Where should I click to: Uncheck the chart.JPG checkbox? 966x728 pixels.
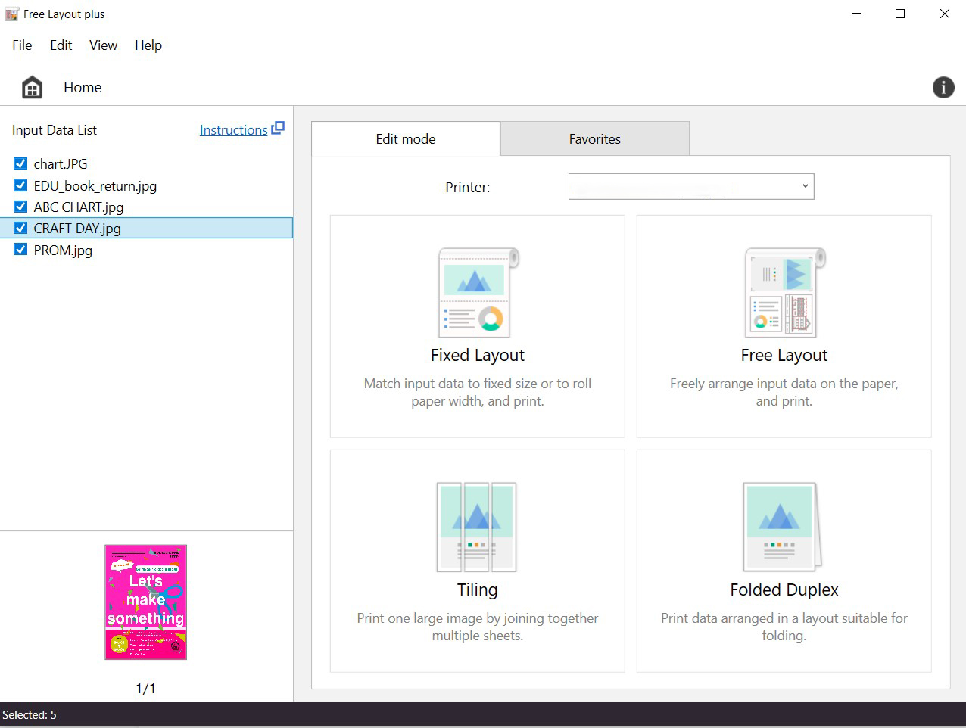coord(20,163)
